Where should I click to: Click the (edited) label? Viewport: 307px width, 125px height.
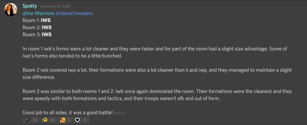pyautogui.click(x=119, y=113)
